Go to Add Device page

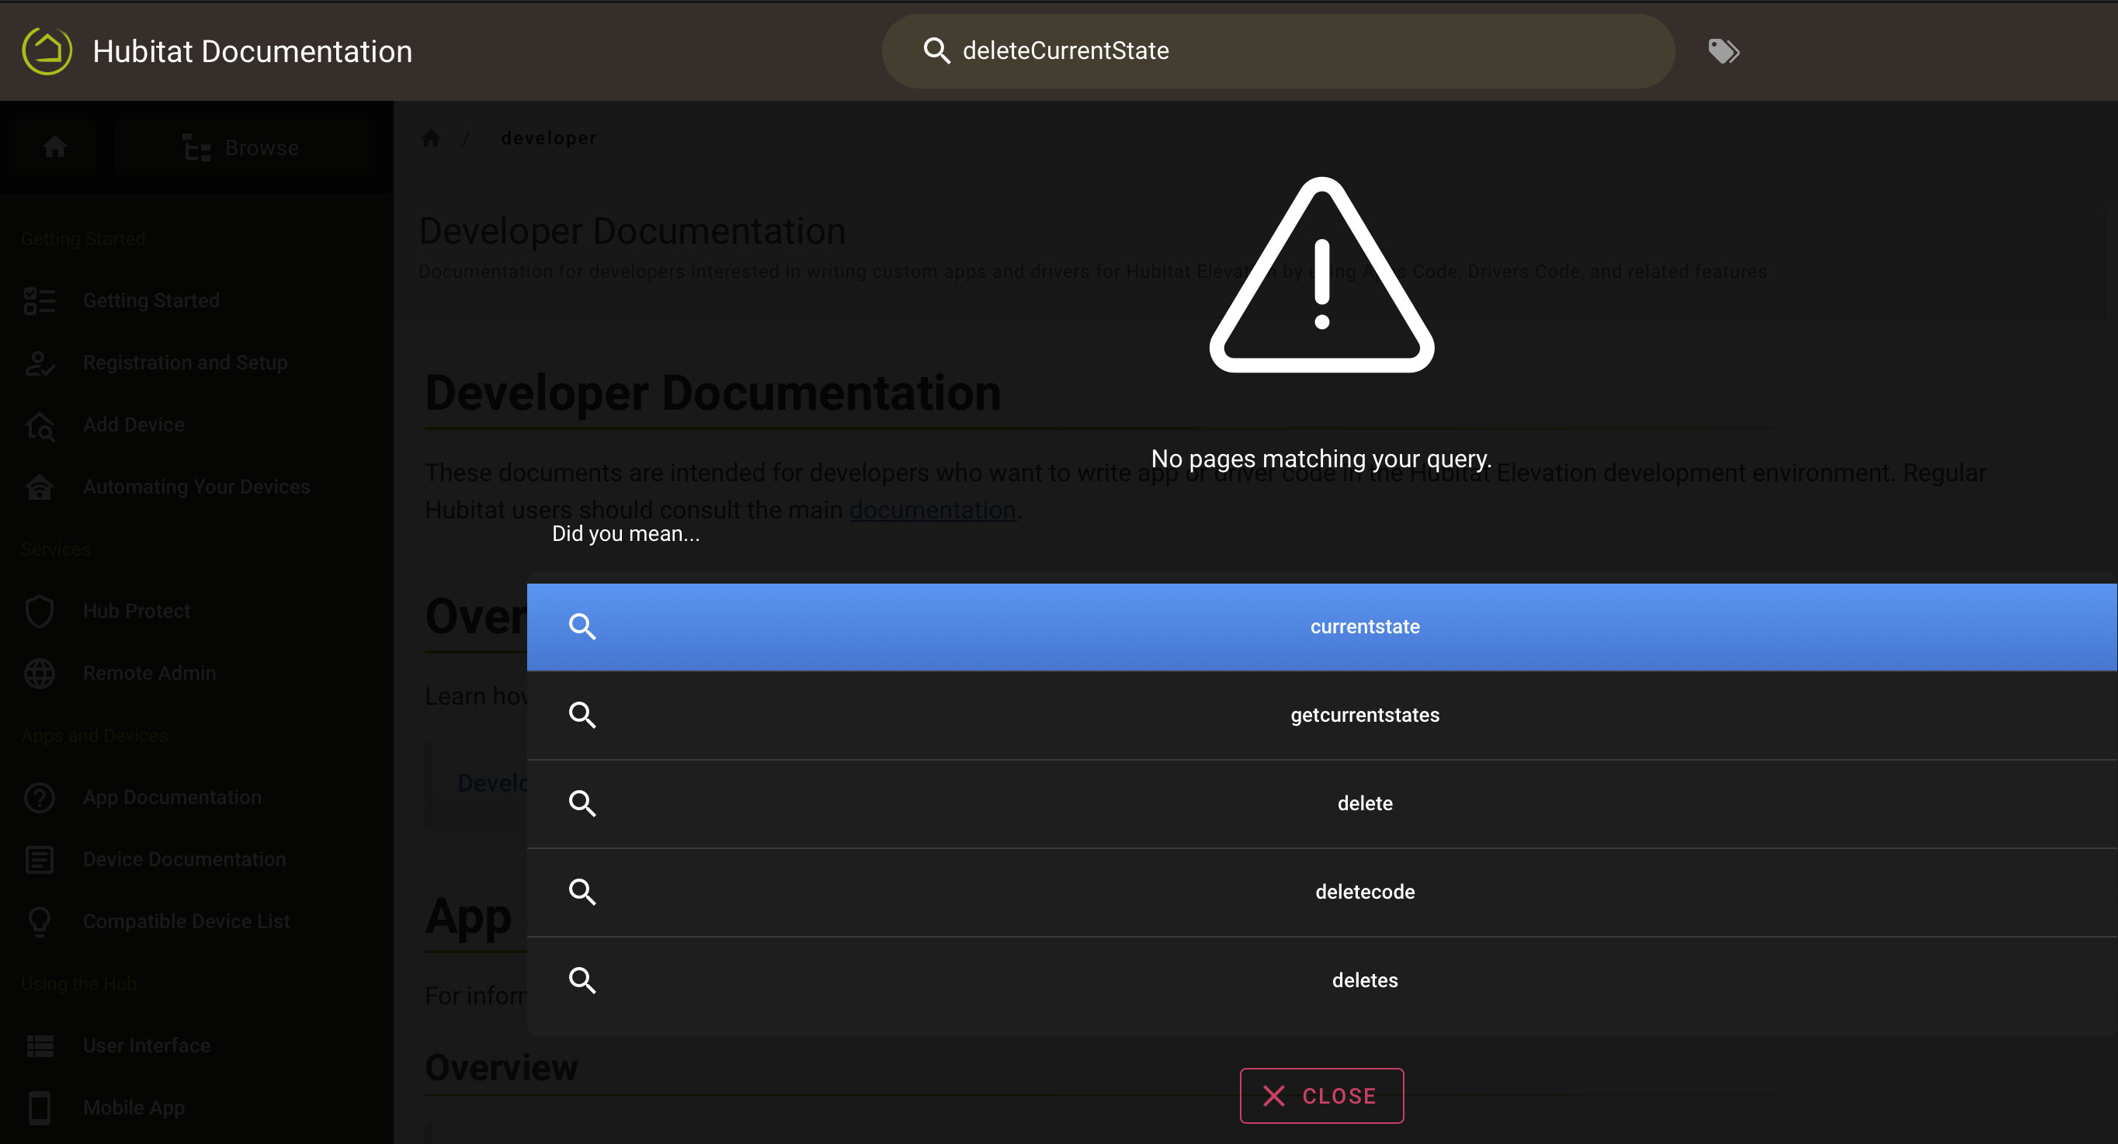point(134,425)
